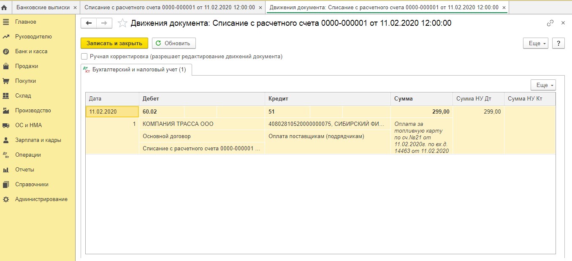The image size is (572, 261).
Task: Close the Списание с расчетного счета tab
Action: click(x=260, y=8)
